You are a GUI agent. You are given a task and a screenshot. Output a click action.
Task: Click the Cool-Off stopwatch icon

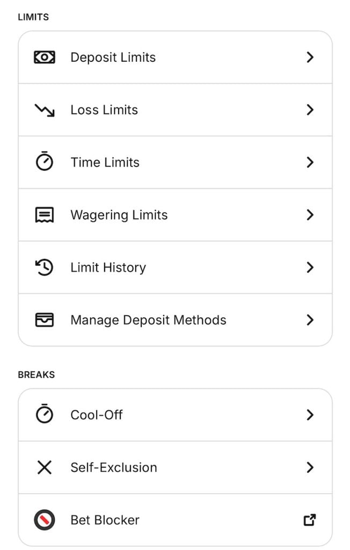pos(44,415)
